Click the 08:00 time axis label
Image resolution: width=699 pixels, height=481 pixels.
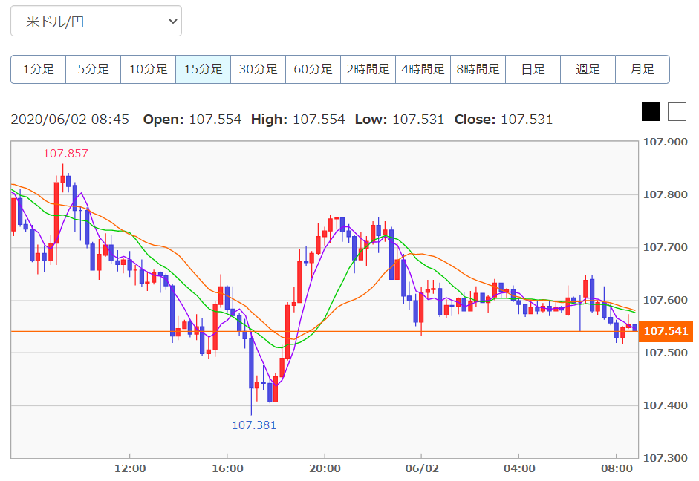[x=617, y=468]
